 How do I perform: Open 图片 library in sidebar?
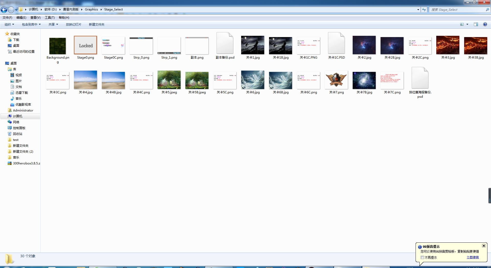click(x=16, y=81)
